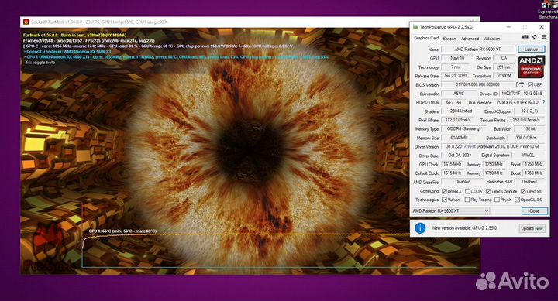The height and width of the screenshot is (301, 558).
Task: Click the Digital Signature value WHQL
Action: coord(528,156)
